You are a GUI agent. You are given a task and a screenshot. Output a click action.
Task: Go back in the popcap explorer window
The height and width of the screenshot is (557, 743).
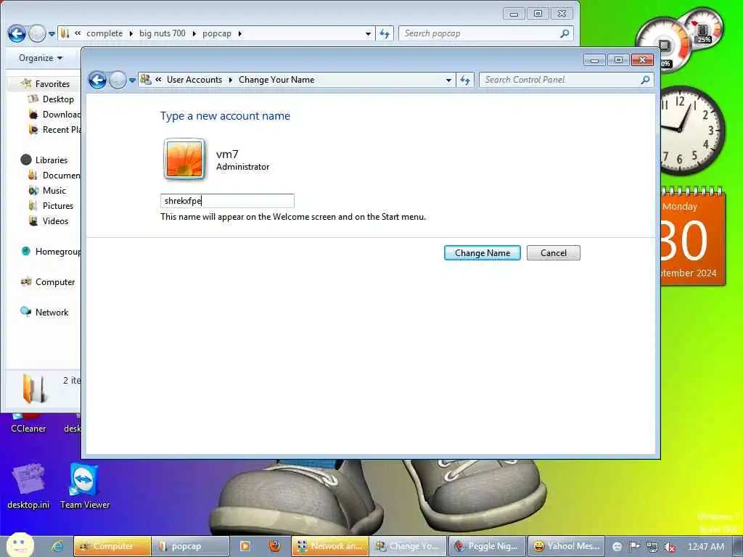pos(17,33)
